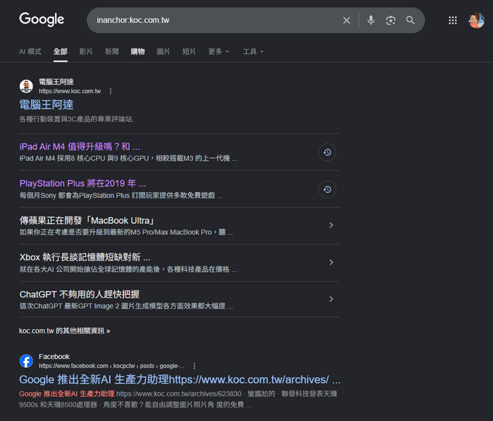493x421 pixels.
Task: Open the three-dot menu beside koc.com.tw URL
Action: (110, 91)
